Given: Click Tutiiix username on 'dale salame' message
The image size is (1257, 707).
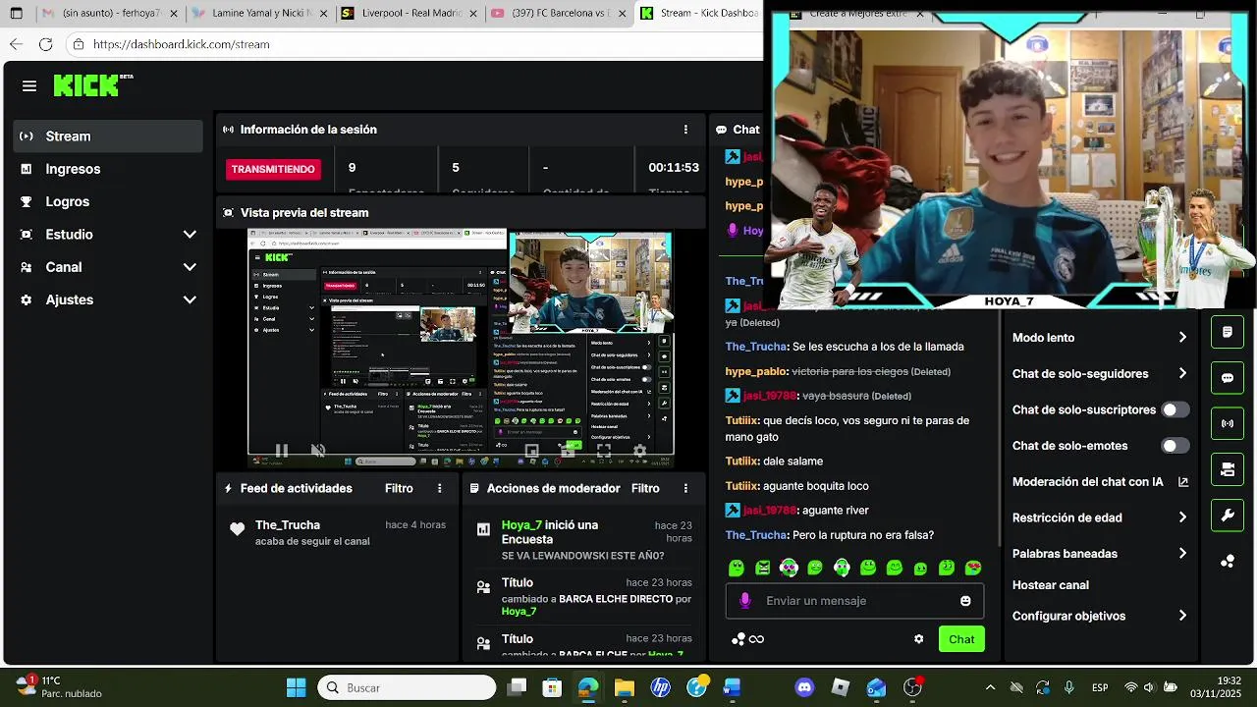Looking at the screenshot, I should point(741,462).
